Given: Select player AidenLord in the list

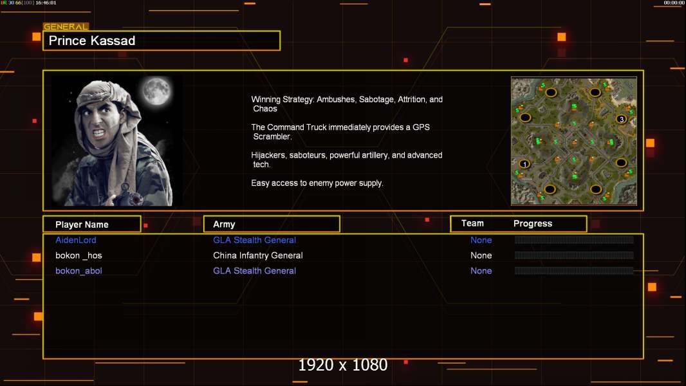Looking at the screenshot, I should pos(76,240).
